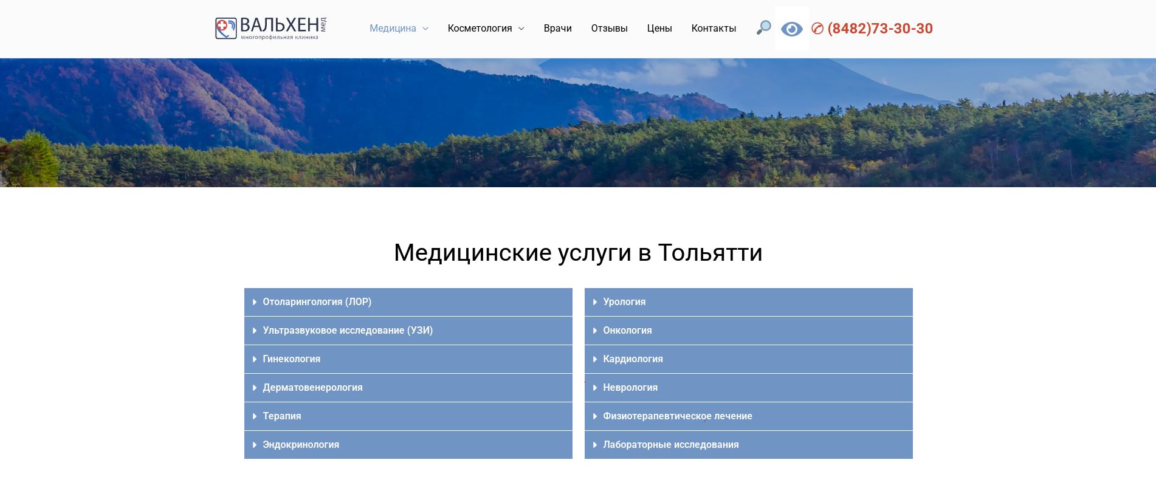1156x502 pixels.
Task: Click the Вальхен clinic logo
Action: [271, 29]
